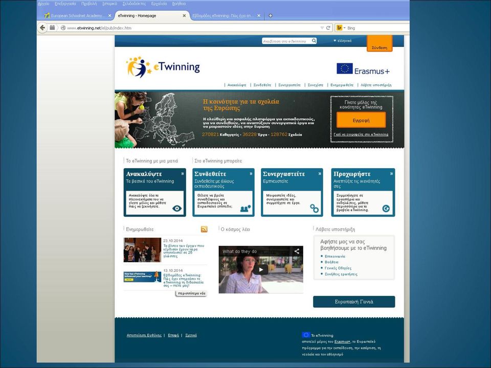Click the Σχετικά footer link
The image size is (491, 368).
191,335
